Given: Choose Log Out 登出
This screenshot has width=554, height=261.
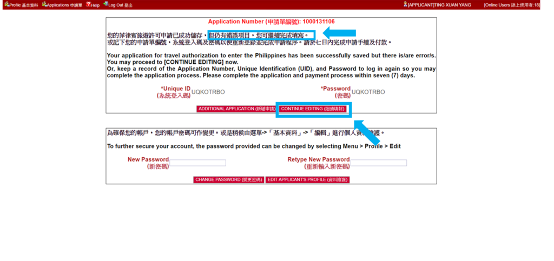Looking at the screenshot, I should pyautogui.click(x=117, y=5).
